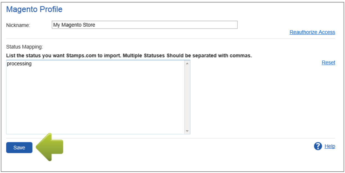
Task: Click the word 'commas' ending the instructions
Action: (x=240, y=55)
